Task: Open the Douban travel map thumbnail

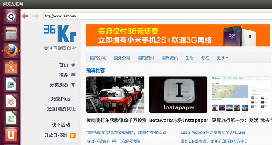Action: click(241, 95)
